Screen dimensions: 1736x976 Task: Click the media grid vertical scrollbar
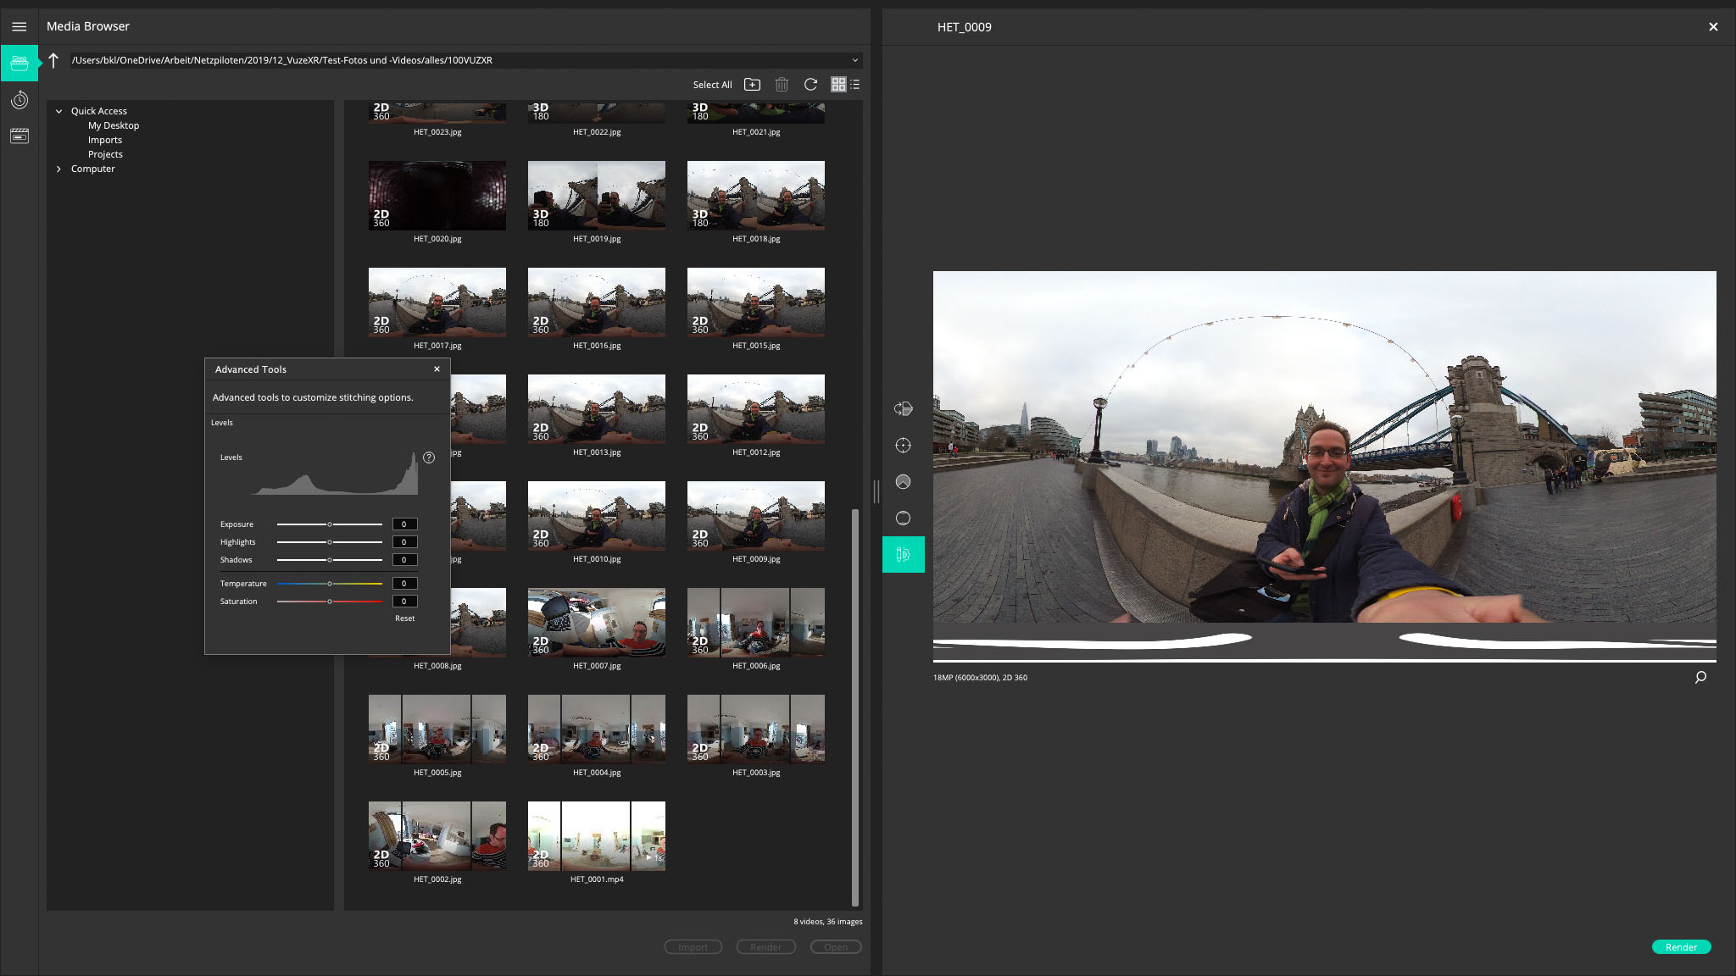(855, 707)
